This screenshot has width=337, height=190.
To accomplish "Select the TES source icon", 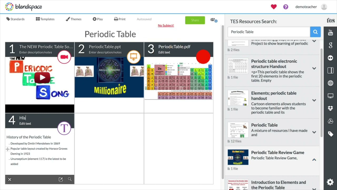I will 331,21.
